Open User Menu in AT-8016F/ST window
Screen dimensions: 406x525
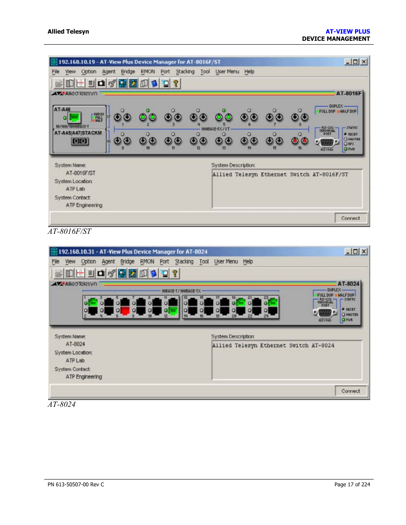pos(227,71)
